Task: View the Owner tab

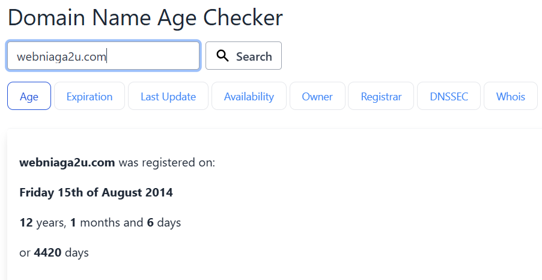Action: coord(317,96)
